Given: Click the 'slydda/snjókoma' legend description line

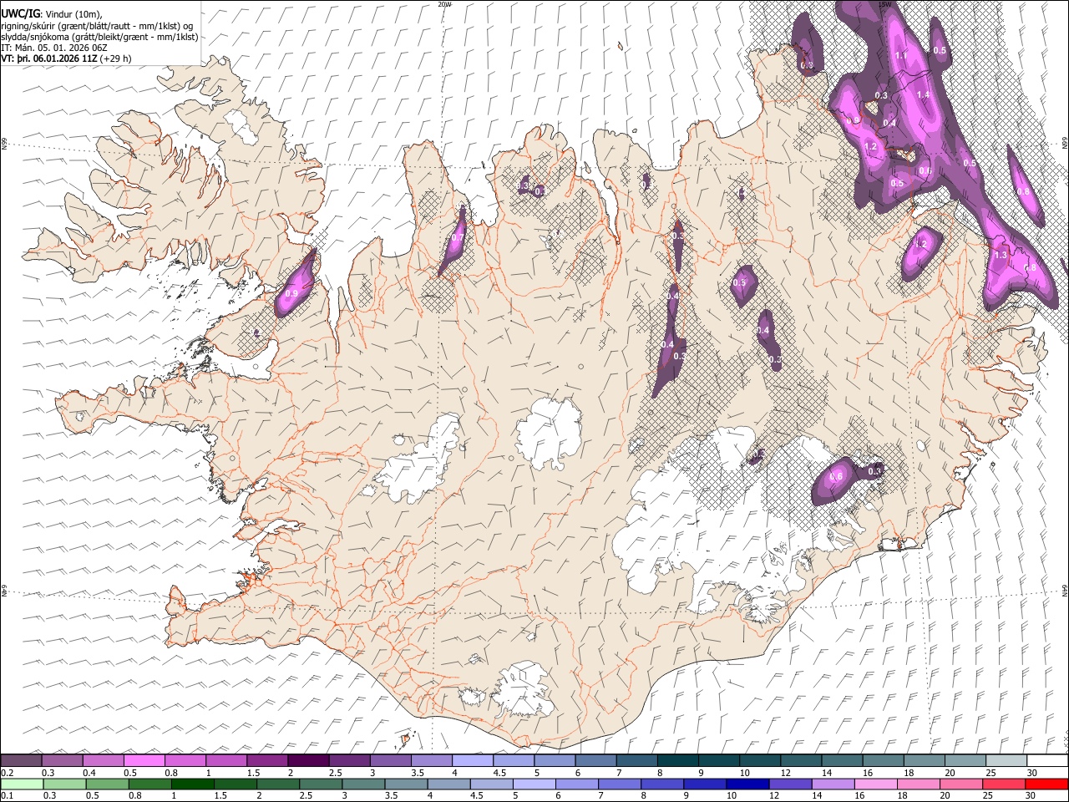Looking at the screenshot, I should (99, 37).
